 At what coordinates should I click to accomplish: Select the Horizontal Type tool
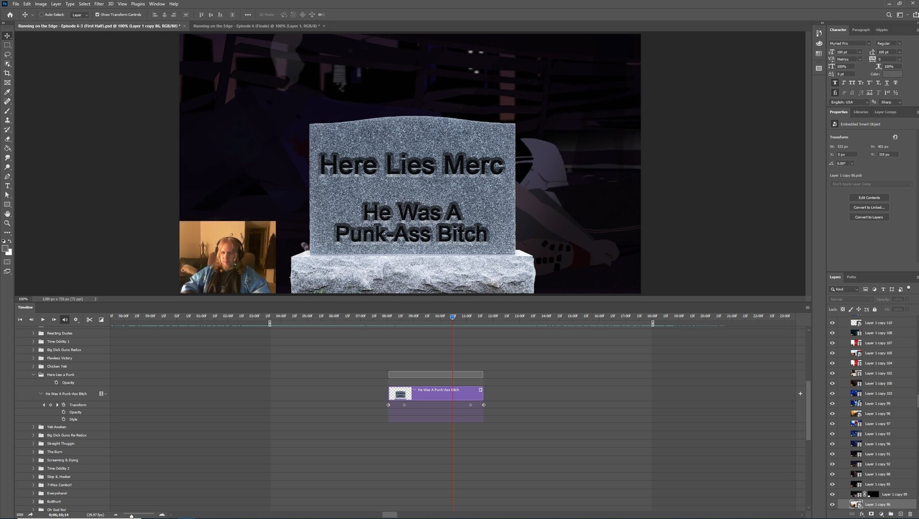coord(7,185)
